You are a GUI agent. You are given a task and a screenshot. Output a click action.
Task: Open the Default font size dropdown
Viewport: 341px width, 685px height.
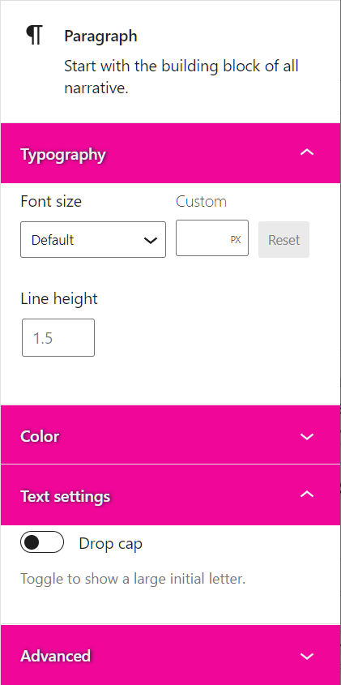[x=93, y=239]
